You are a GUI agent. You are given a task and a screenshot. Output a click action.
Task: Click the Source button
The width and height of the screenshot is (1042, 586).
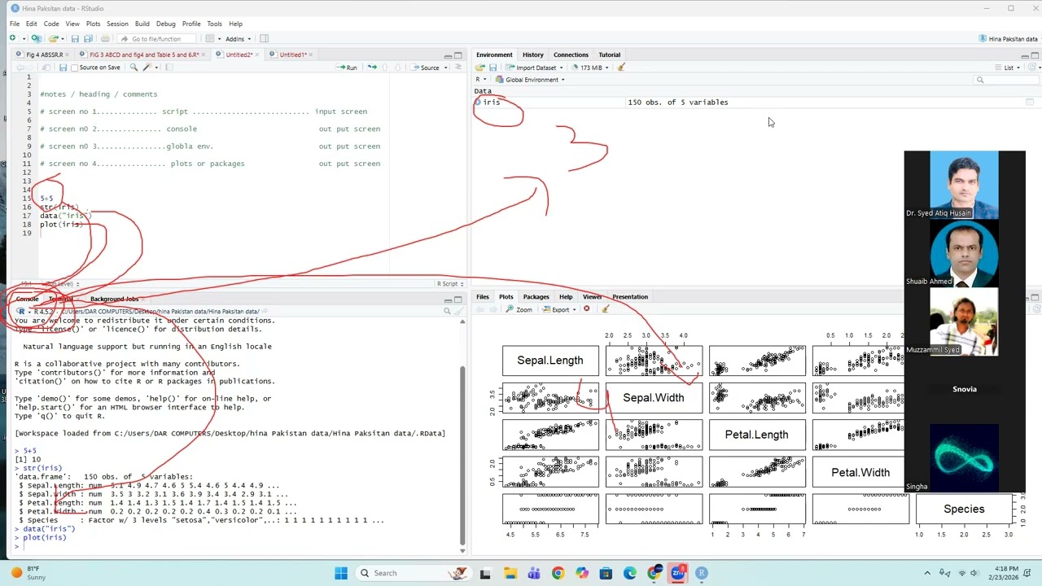(425, 68)
